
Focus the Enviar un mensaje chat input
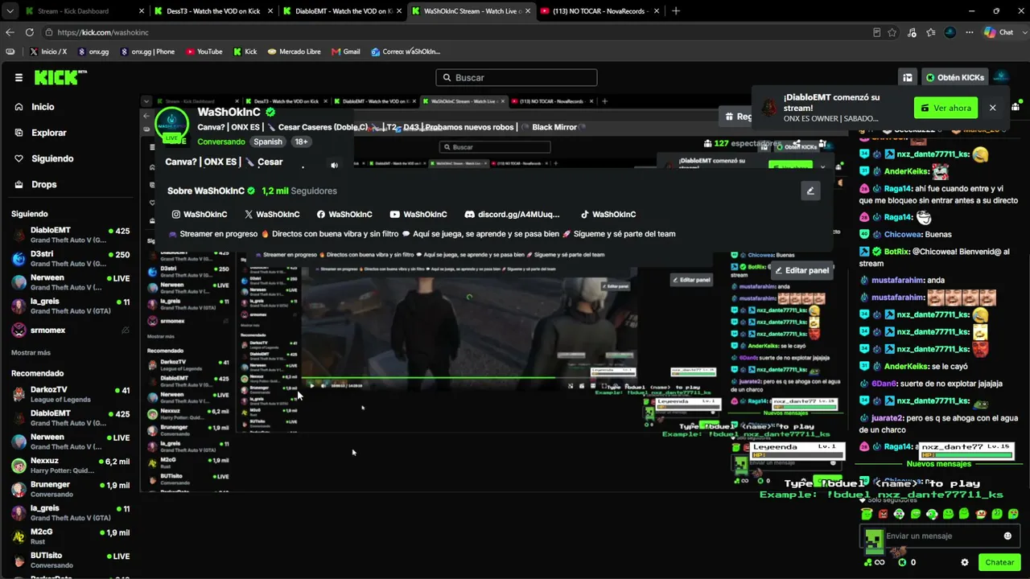941,536
